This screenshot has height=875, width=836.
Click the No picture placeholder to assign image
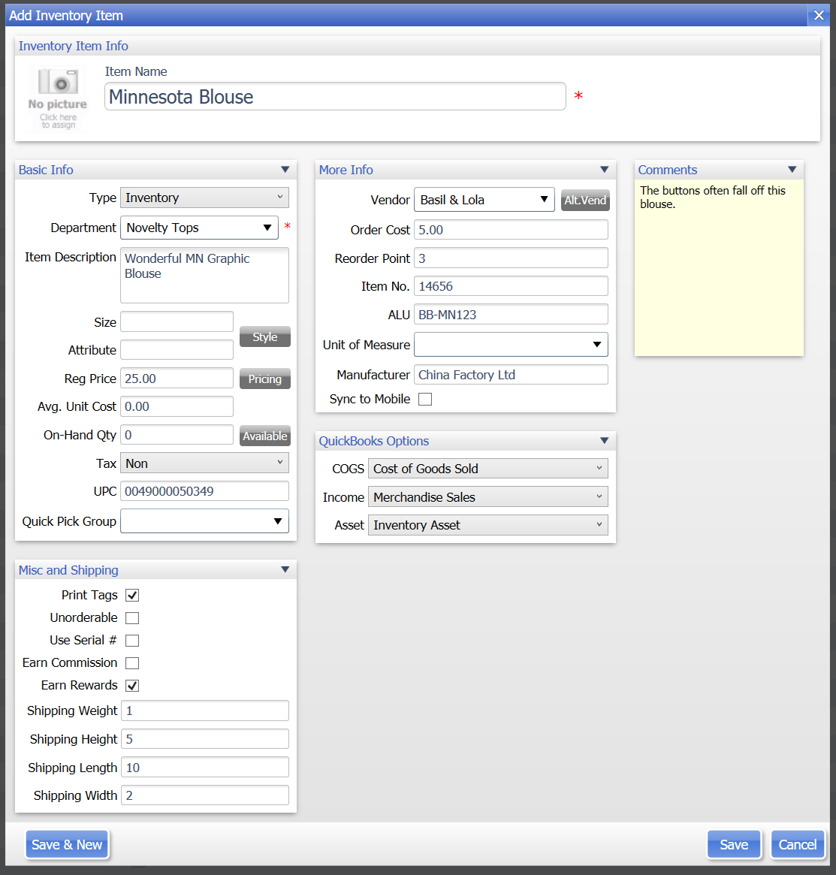click(58, 99)
